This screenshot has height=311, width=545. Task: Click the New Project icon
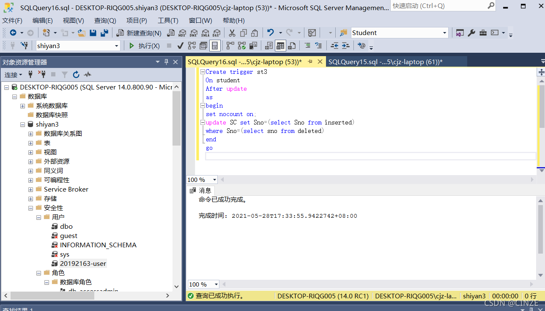pyautogui.click(x=46, y=33)
